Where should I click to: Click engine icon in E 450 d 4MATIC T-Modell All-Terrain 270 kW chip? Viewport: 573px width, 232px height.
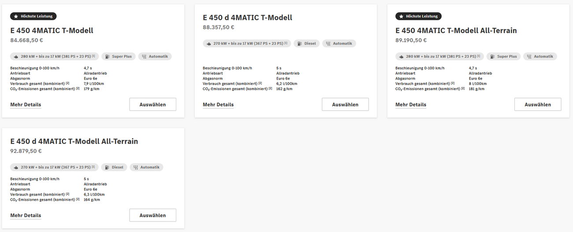pos(16,167)
